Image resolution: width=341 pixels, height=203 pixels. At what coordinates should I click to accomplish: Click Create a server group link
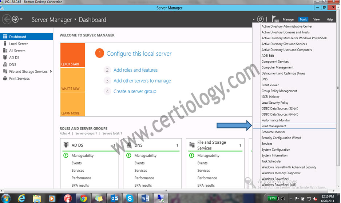click(135, 91)
